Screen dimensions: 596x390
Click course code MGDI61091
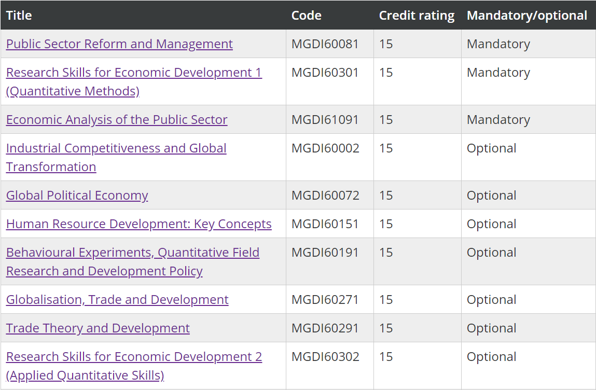pyautogui.click(x=325, y=120)
